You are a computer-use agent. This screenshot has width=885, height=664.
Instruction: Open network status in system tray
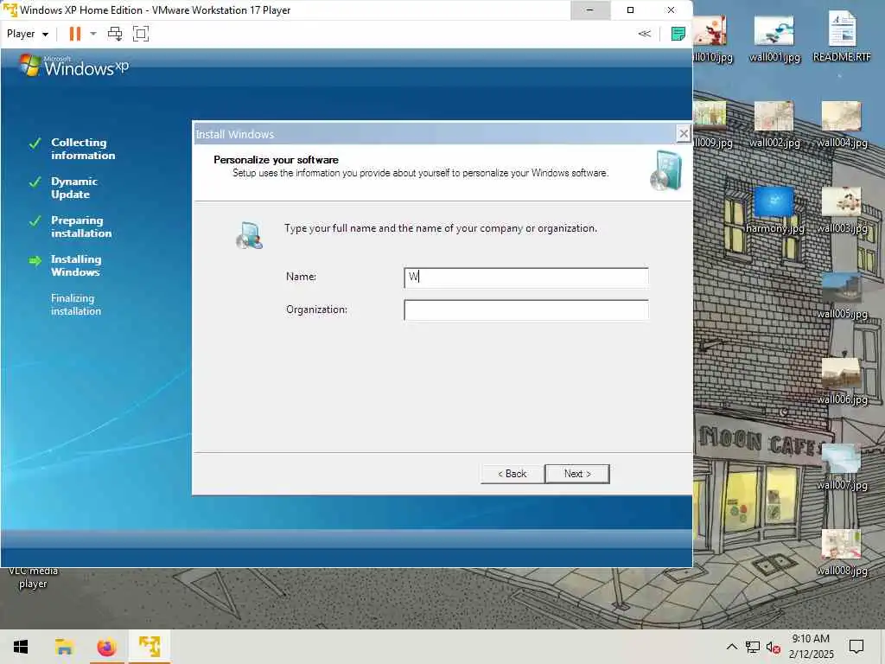[x=753, y=647]
